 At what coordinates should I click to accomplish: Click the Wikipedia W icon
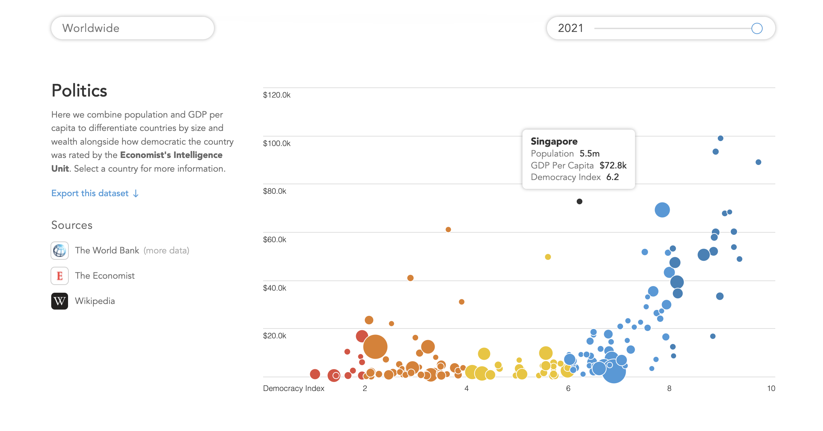coord(60,301)
